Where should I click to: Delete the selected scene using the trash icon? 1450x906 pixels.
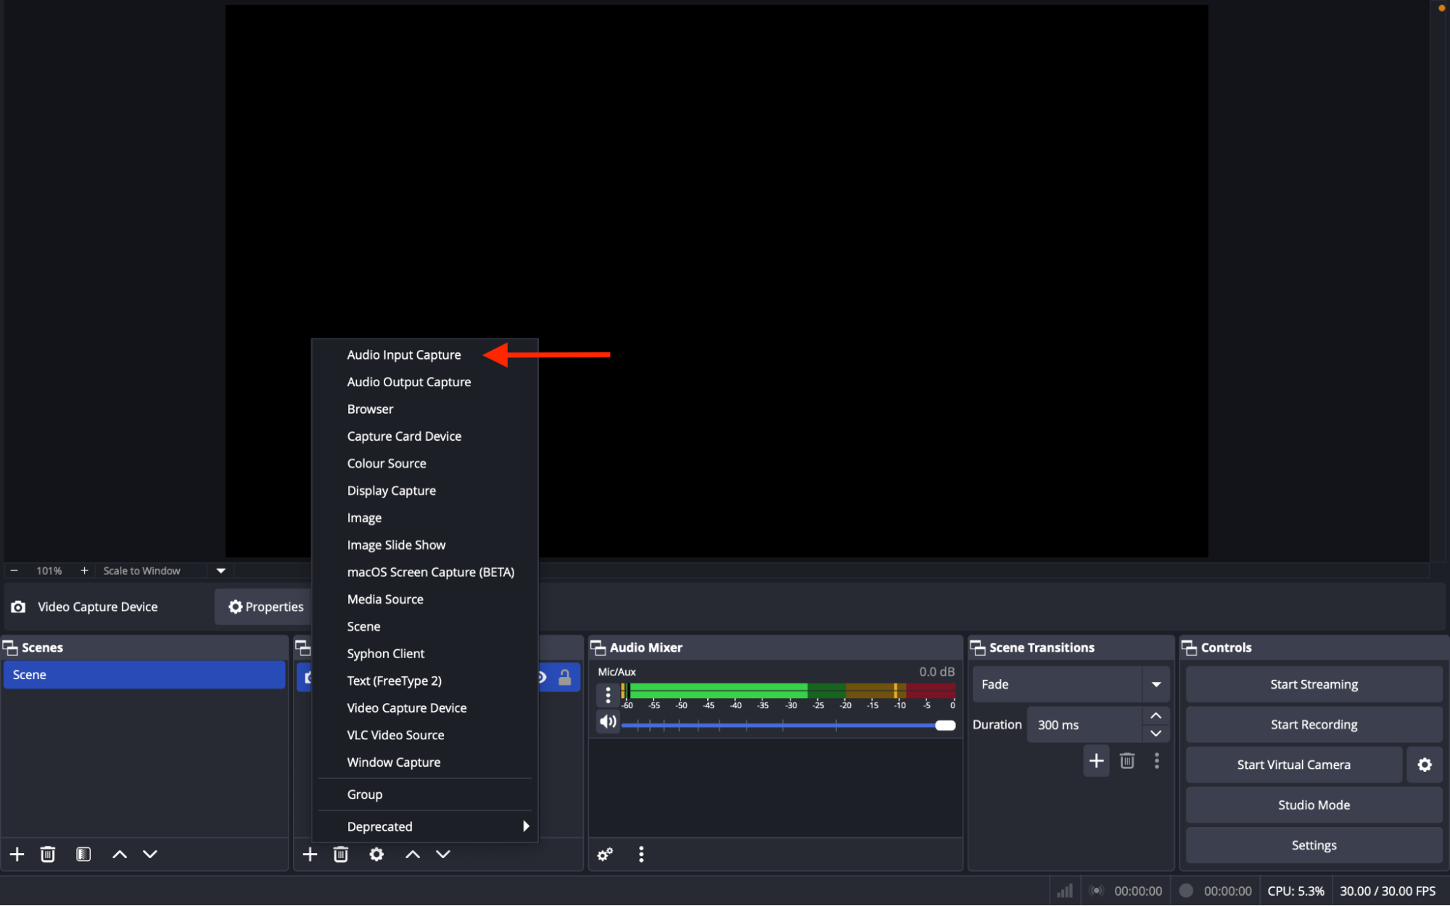(47, 854)
